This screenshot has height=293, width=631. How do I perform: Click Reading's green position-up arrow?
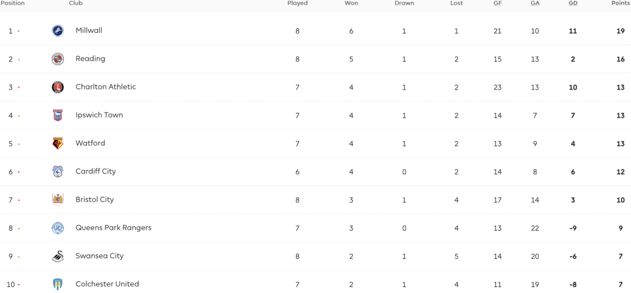[19, 60]
